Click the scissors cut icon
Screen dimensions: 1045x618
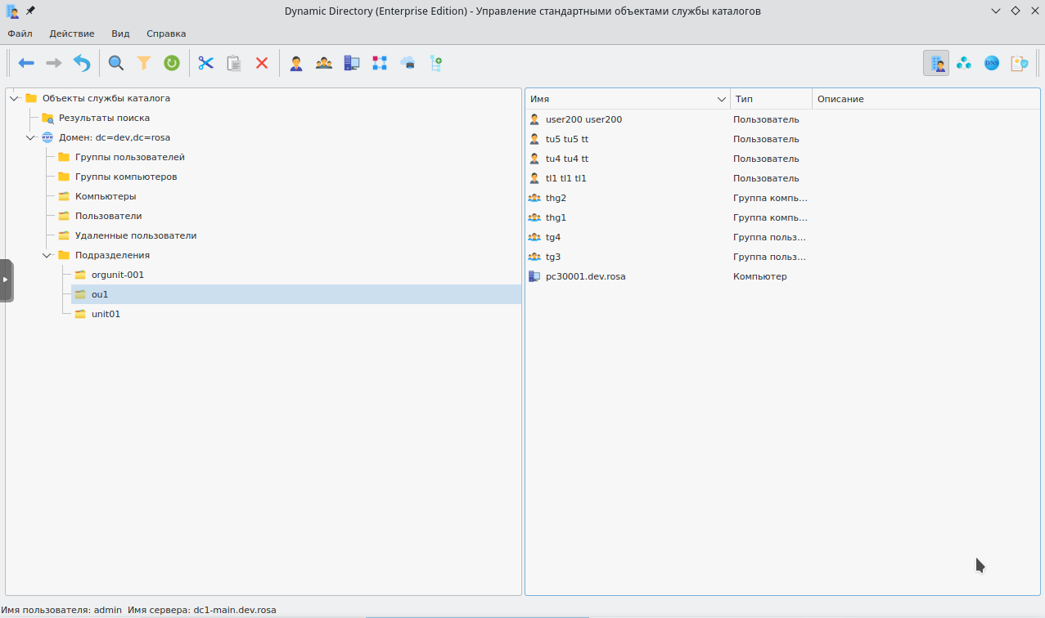tap(205, 63)
